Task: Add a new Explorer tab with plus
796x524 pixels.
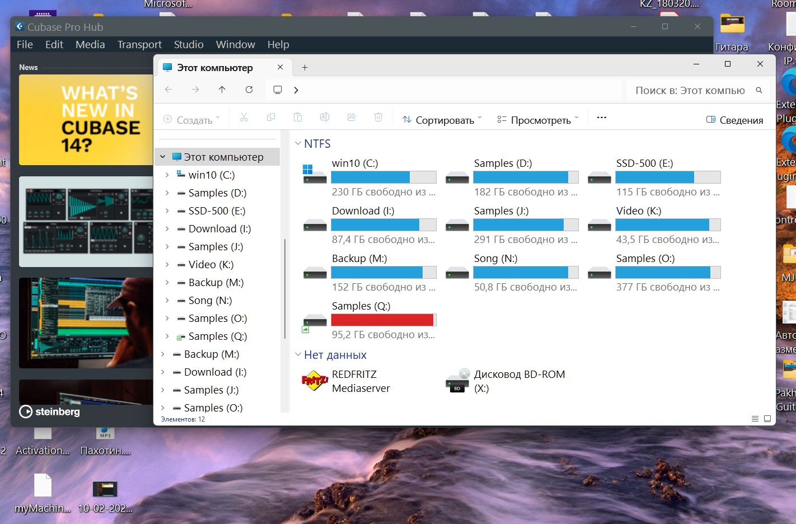Action: click(305, 68)
